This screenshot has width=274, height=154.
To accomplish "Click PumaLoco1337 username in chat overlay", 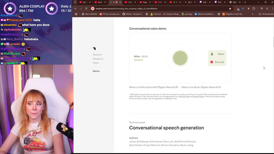I will (x=20, y=20).
